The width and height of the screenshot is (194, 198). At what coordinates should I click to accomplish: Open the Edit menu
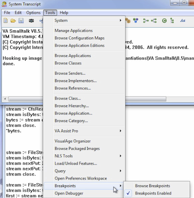point(18,12)
